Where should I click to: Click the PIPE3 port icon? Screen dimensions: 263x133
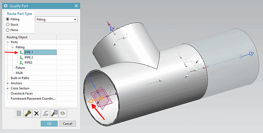tap(21, 63)
